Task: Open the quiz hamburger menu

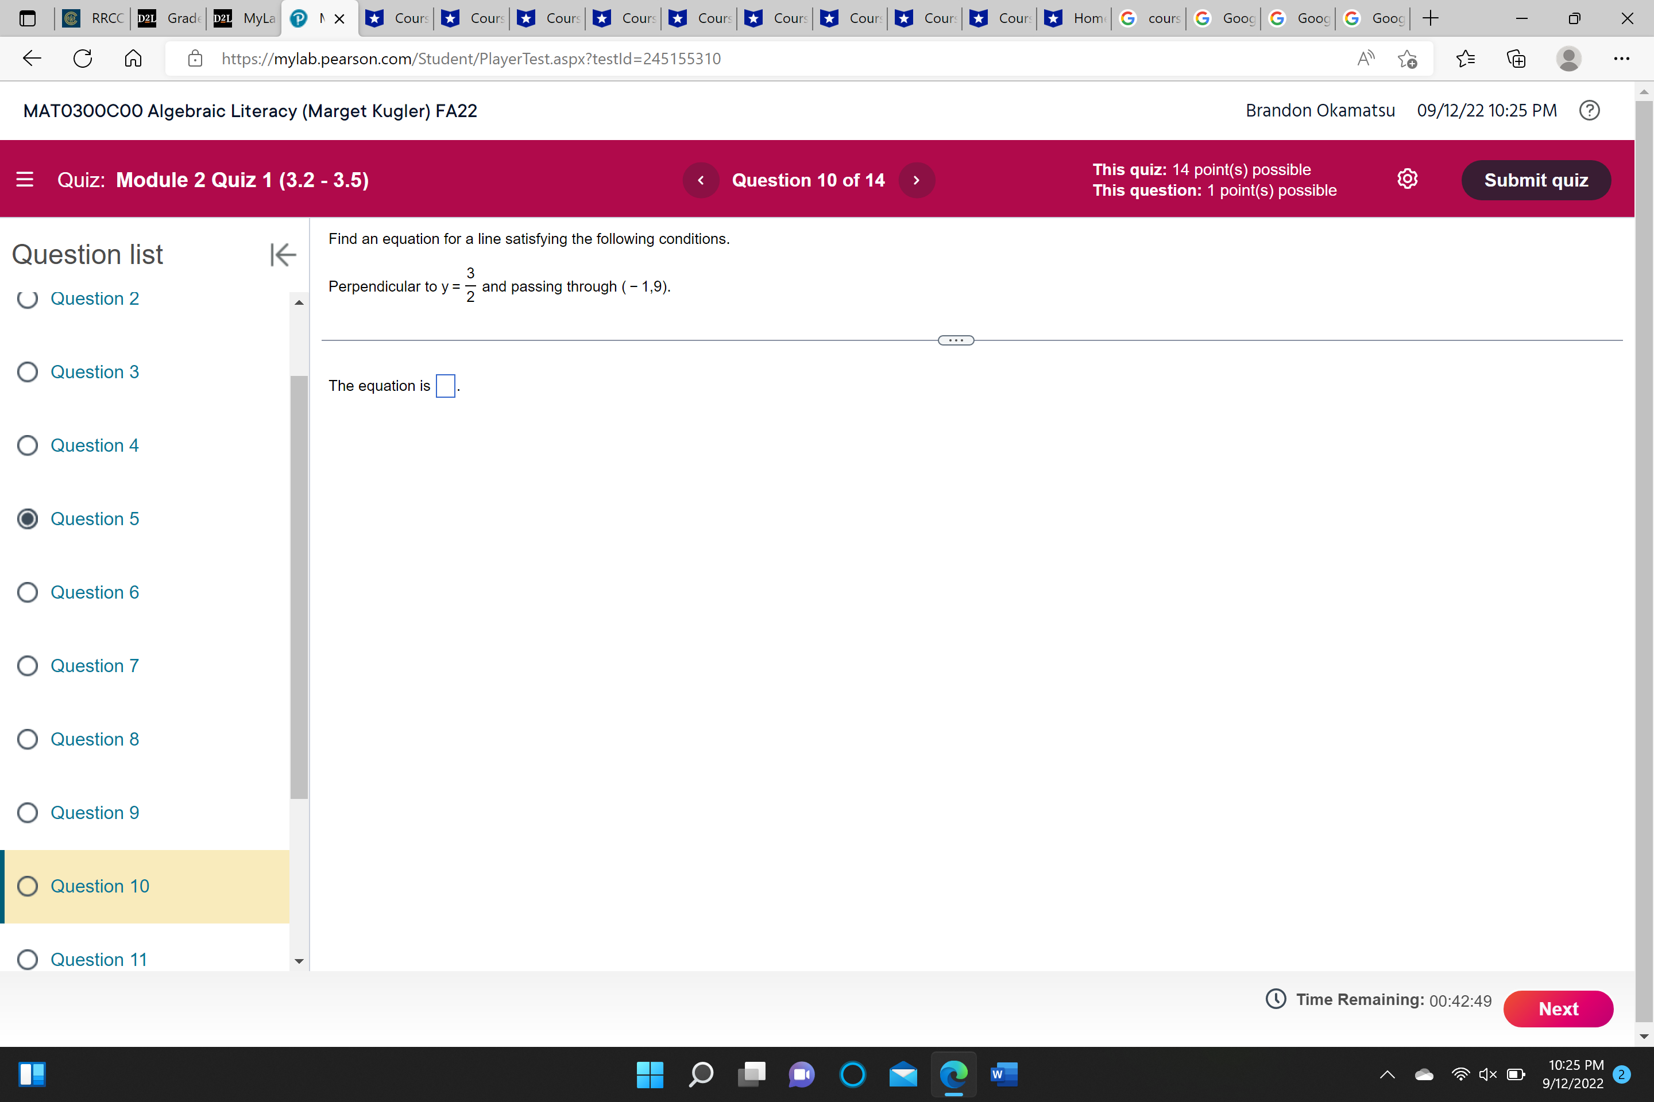Action: pos(25,180)
